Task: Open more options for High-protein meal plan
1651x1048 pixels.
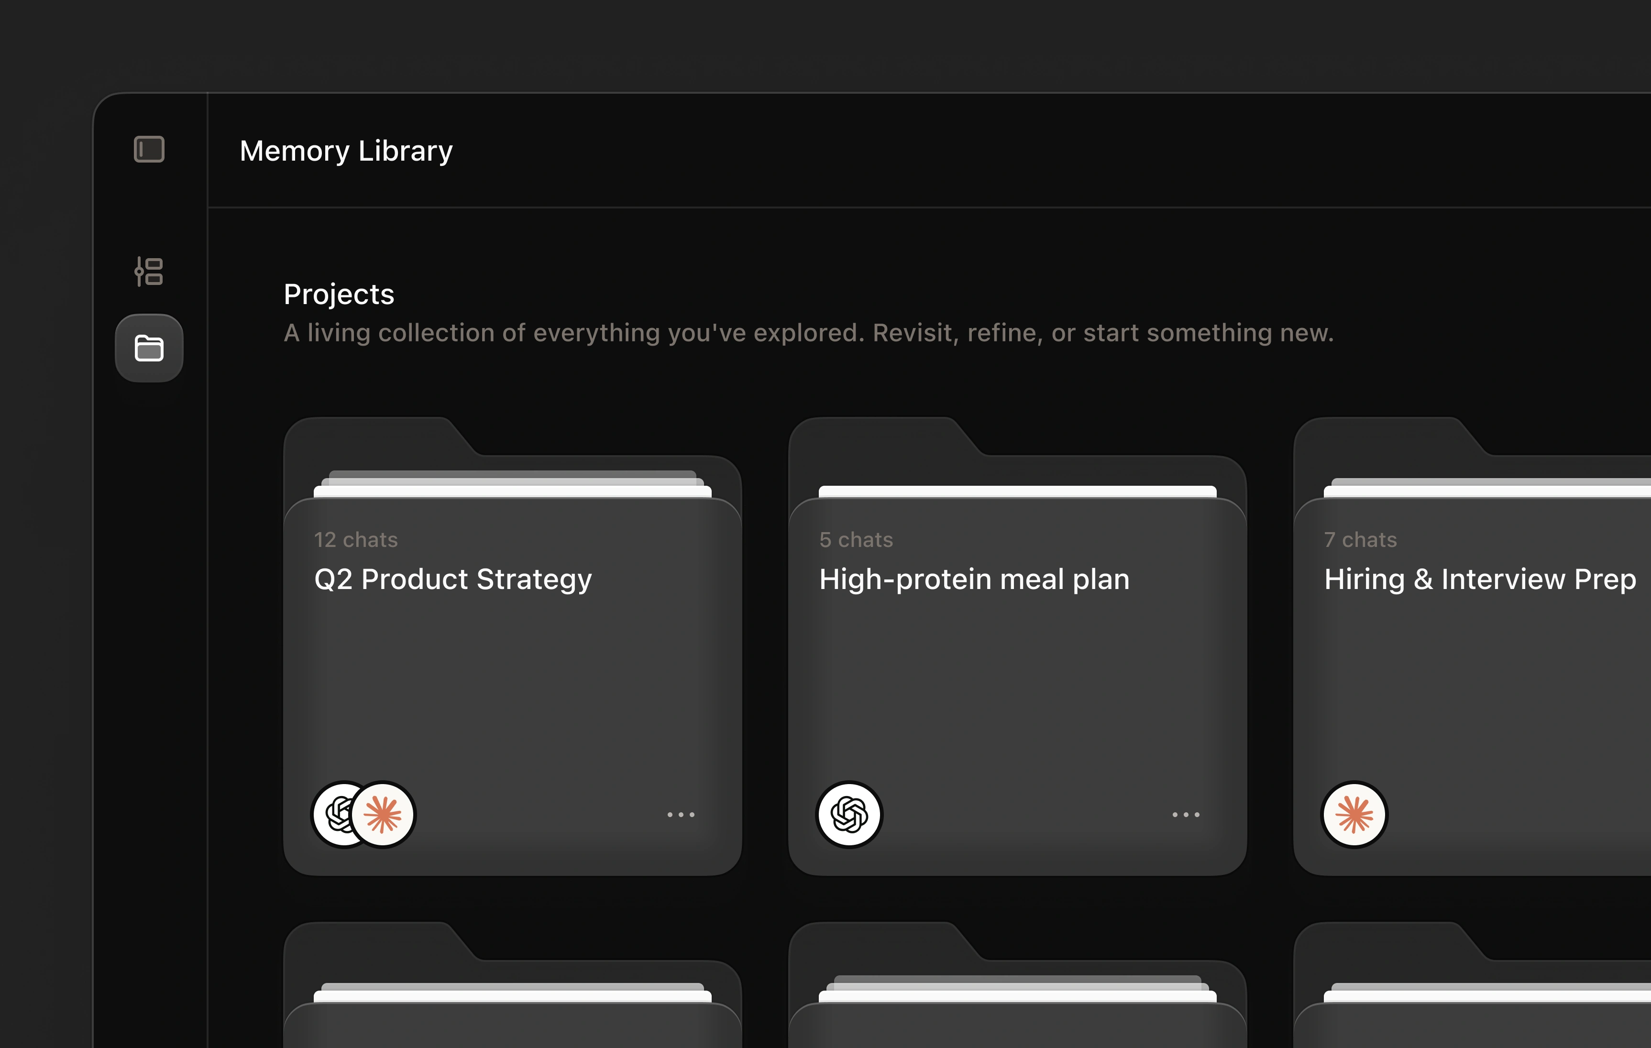Action: tap(1186, 814)
